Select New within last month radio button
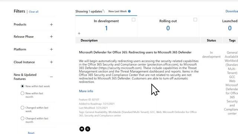The image size is (238, 134). pyautogui.click(x=22, y=93)
